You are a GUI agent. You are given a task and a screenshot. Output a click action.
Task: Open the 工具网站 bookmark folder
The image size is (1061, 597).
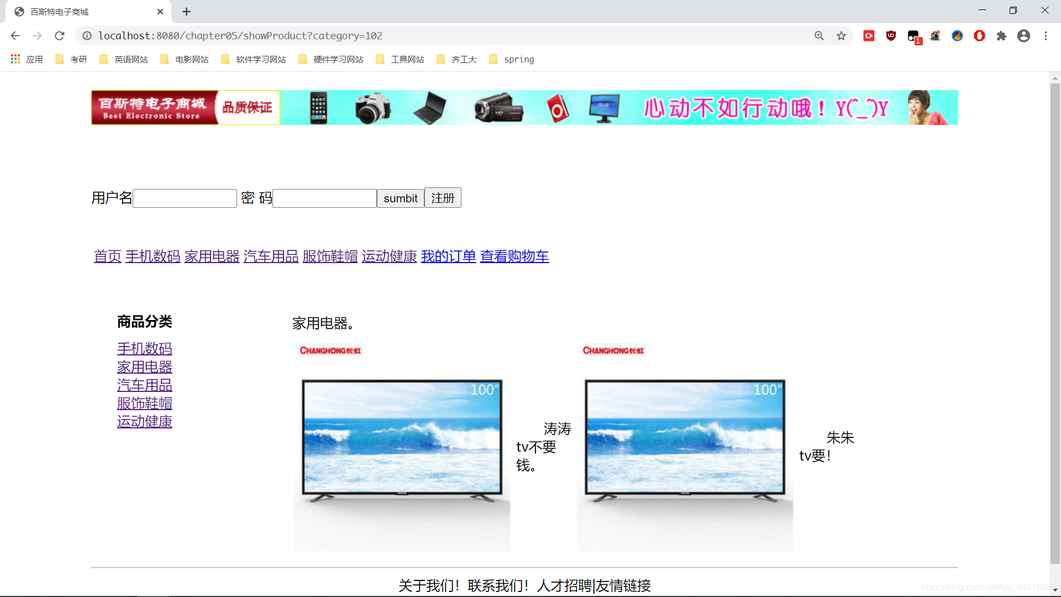(400, 59)
